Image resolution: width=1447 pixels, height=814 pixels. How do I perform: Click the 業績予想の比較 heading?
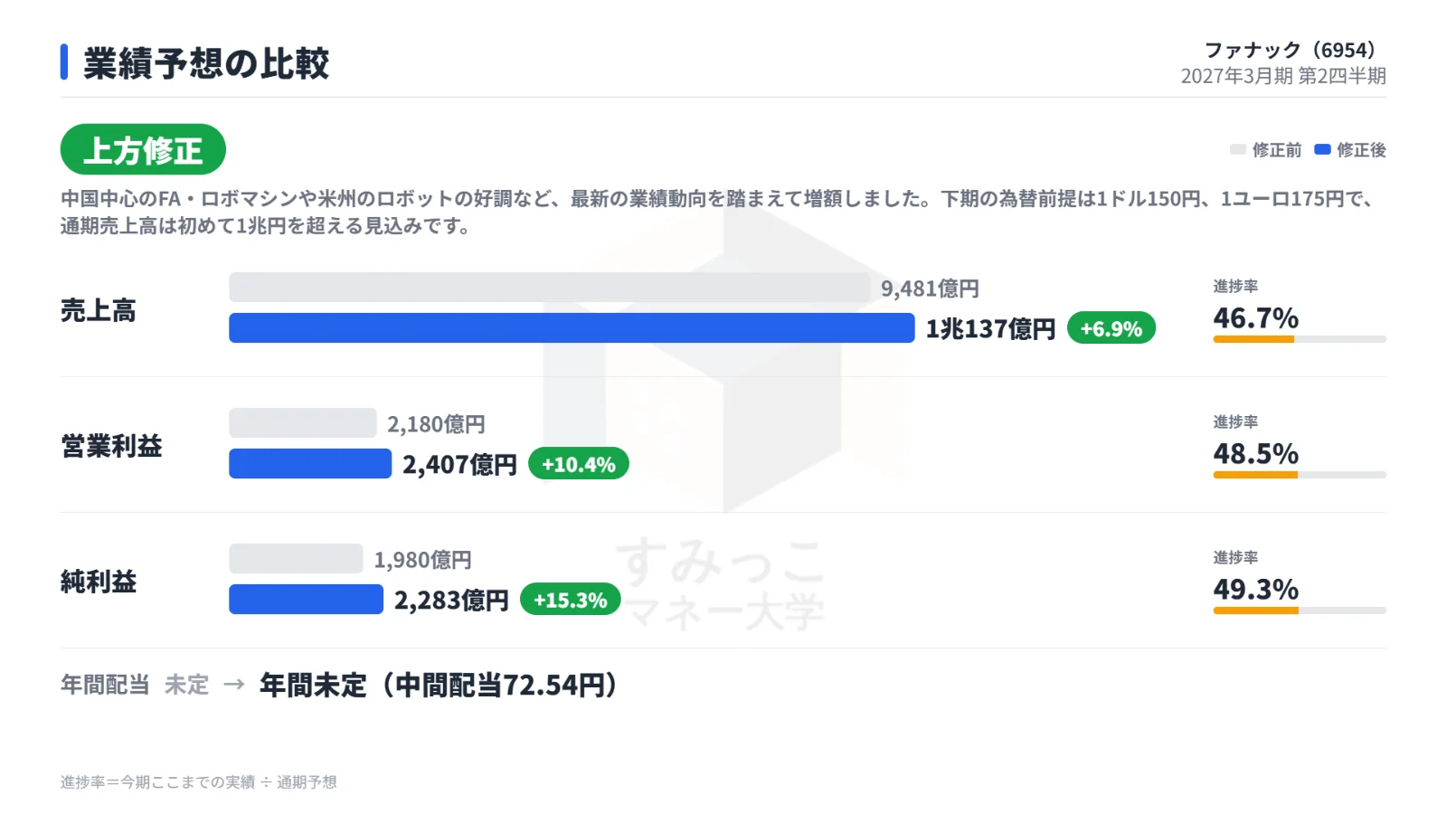click(x=206, y=63)
